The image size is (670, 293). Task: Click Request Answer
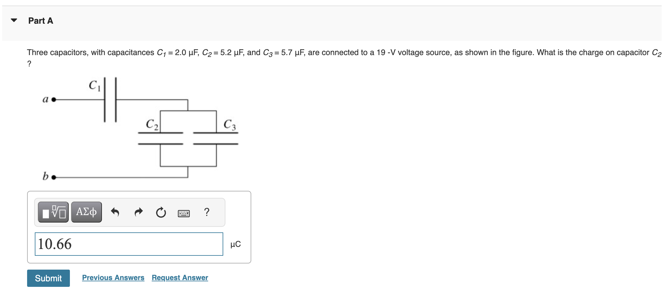coord(180,277)
